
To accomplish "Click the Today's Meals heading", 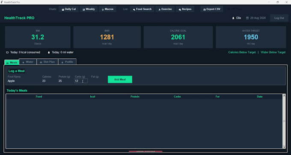I will pos(17,91).
